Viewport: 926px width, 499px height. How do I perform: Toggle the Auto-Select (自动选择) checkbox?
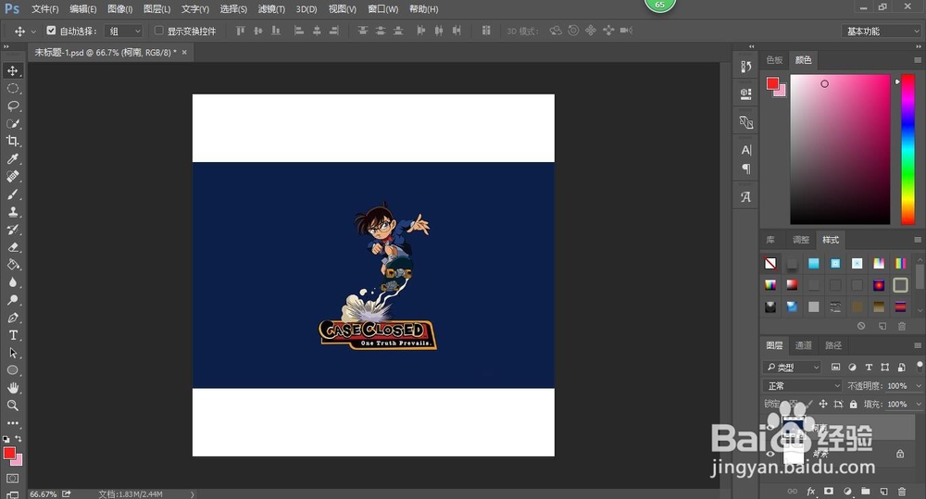click(x=51, y=31)
